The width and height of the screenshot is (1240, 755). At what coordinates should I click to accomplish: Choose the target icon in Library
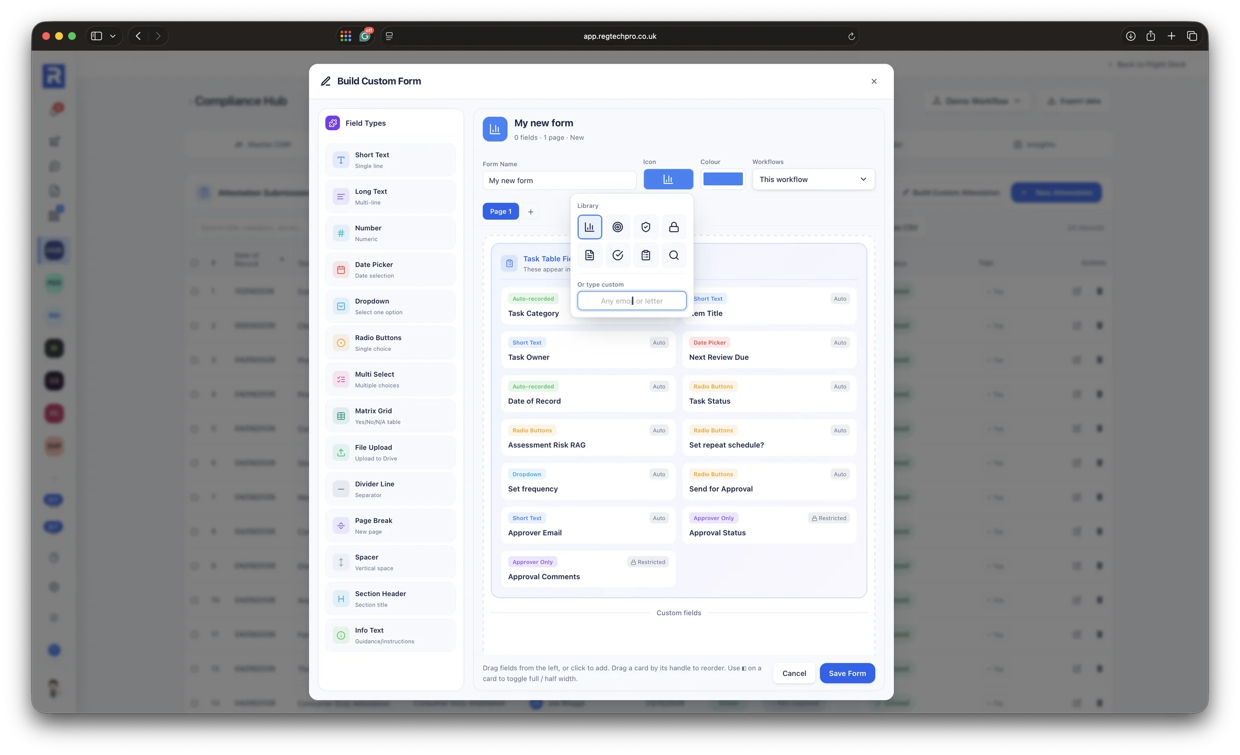617,227
